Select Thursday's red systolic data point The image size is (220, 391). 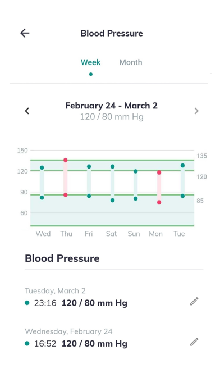66,160
